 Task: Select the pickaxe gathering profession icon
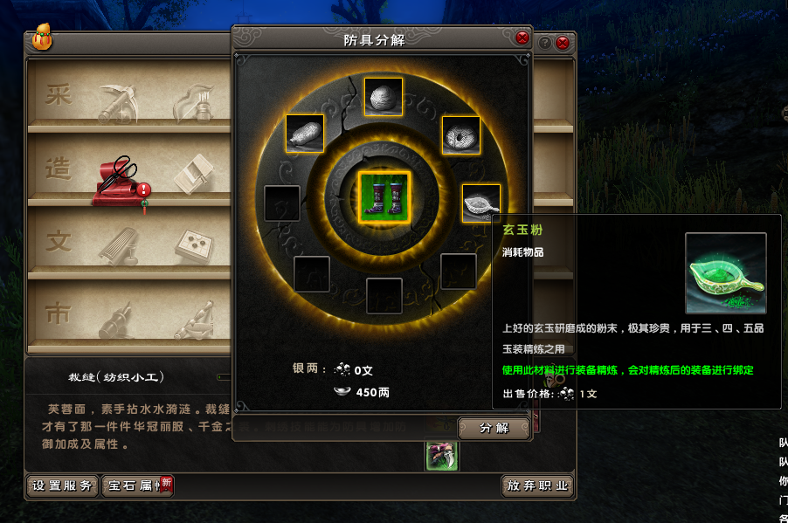pyautogui.click(x=118, y=104)
